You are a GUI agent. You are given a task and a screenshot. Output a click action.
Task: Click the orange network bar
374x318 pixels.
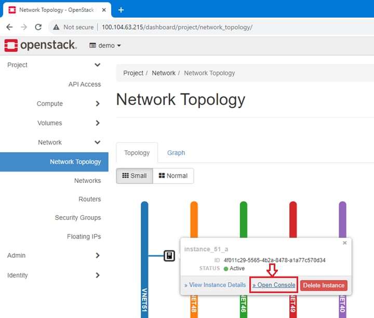pos(194,219)
